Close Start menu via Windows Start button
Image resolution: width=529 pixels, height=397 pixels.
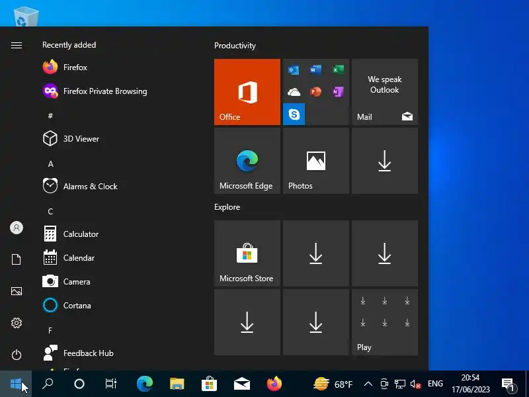point(16,384)
